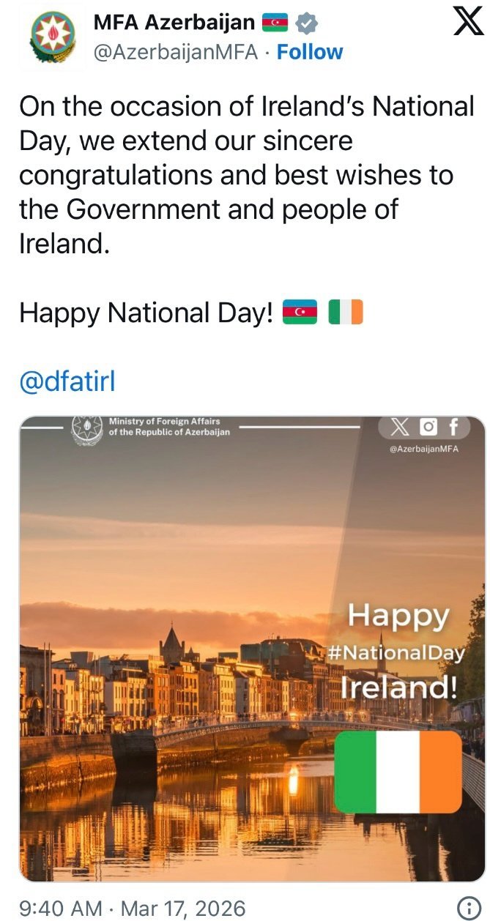Image resolution: width=490 pixels, height=921 pixels.
Task: Open the @dfatirl mention
Action: [x=67, y=382]
